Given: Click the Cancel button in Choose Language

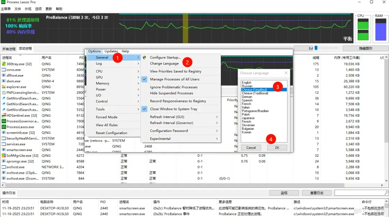Looking at the screenshot, I should (x=251, y=147).
